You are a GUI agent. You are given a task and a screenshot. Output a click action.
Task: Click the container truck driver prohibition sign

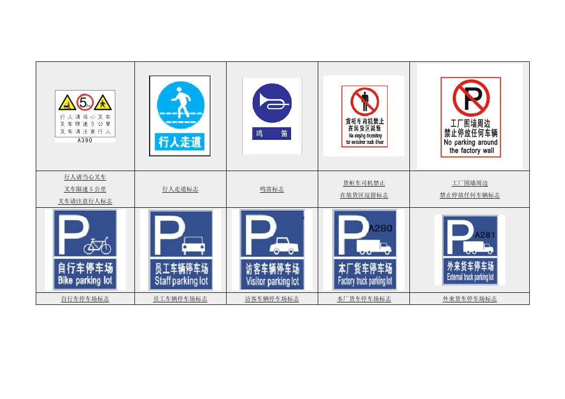tap(364, 116)
